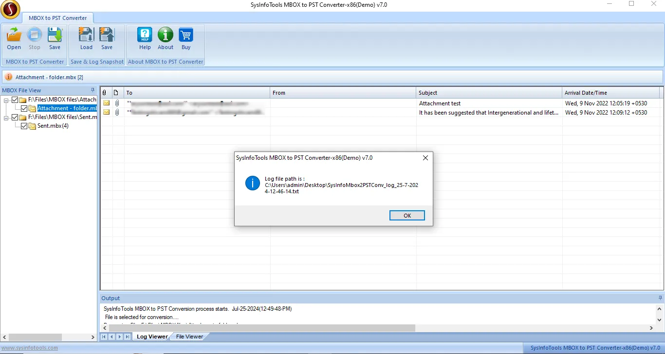Screen dimensions: 665x354
Task: Click the paperclip icon of the Attachment test email
Action: (x=117, y=103)
